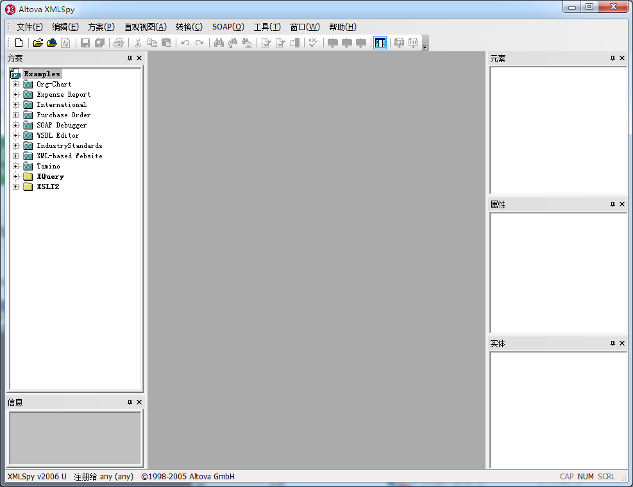Open the 方案(P) menu
This screenshot has width=633, height=487.
101,27
